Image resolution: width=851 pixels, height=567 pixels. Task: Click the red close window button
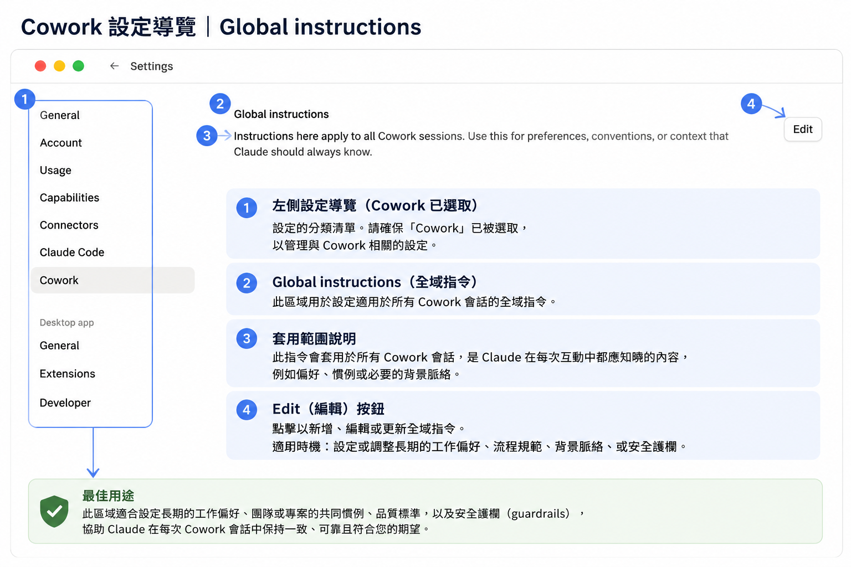pyautogui.click(x=40, y=66)
